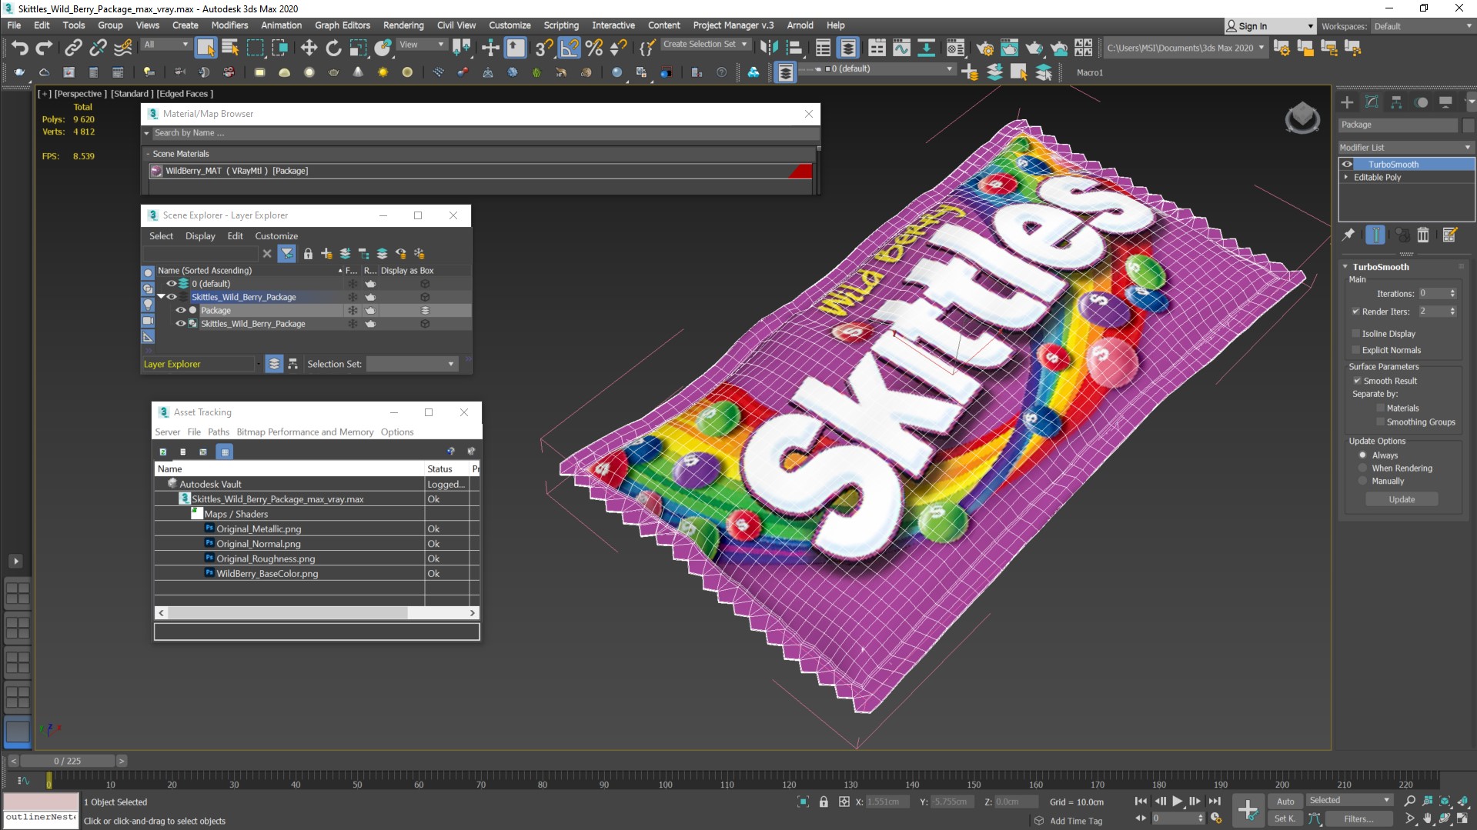Viewport: 1477px width, 830px height.
Task: Click the object color swatch beside Package name
Action: (1469, 125)
